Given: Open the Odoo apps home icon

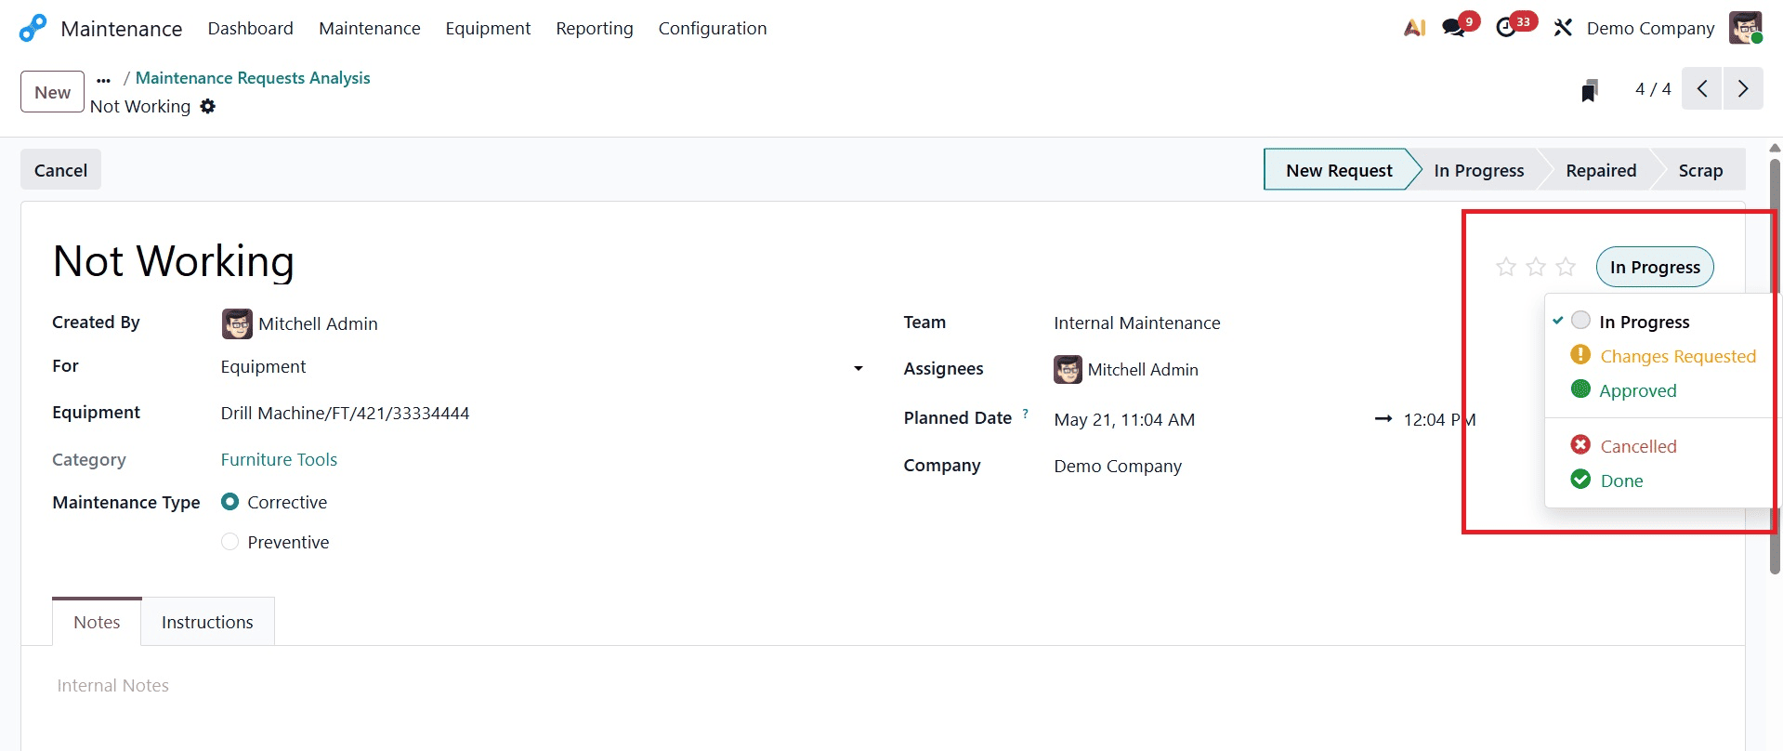Looking at the screenshot, I should 33,28.
